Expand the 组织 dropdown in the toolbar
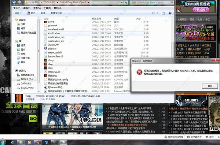Viewport: 220px width, 145px height. tap(18, 13)
